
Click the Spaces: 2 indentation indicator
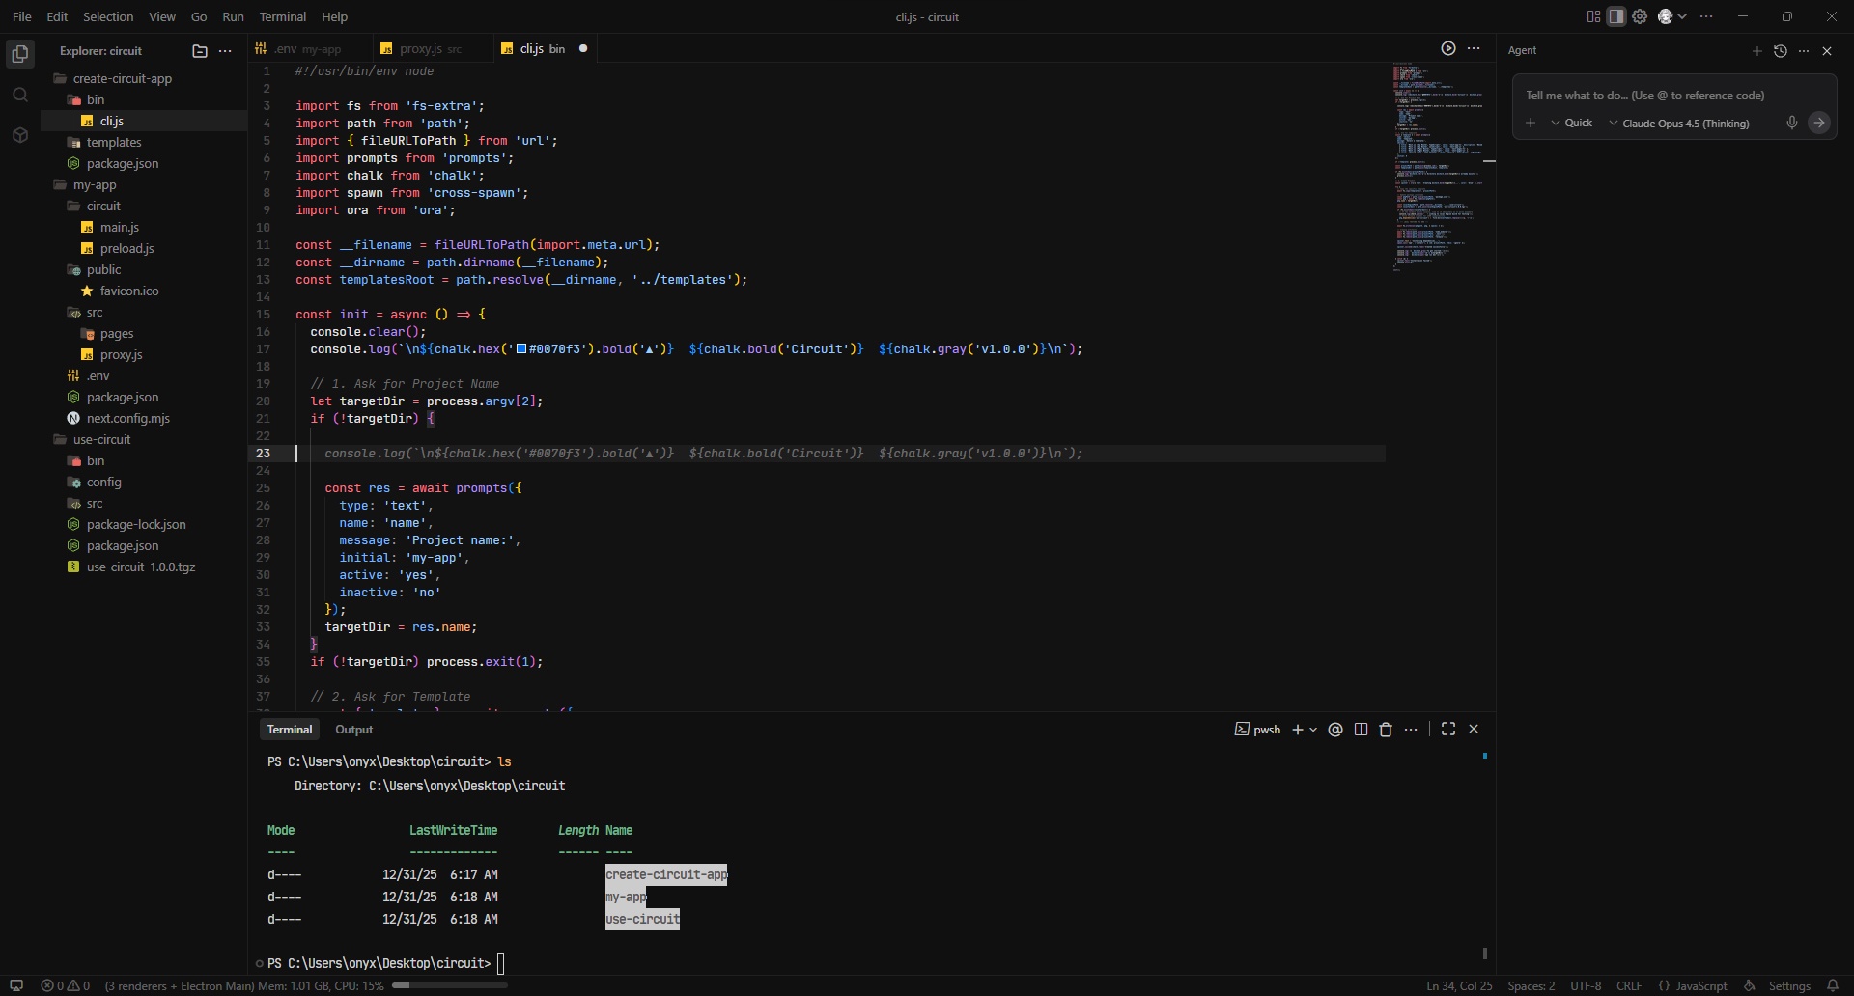[1531, 985]
